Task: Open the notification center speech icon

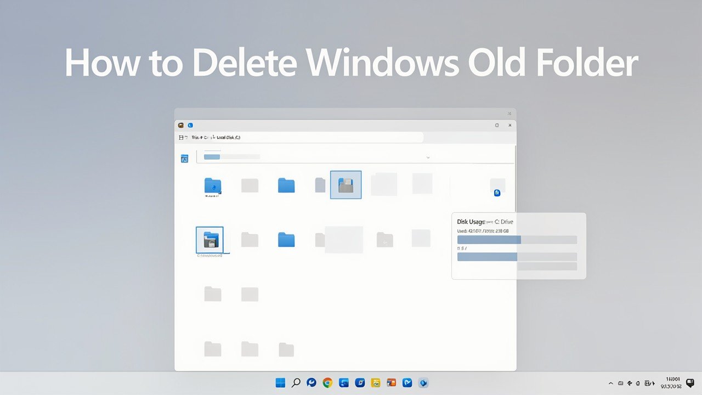Action: point(690,383)
